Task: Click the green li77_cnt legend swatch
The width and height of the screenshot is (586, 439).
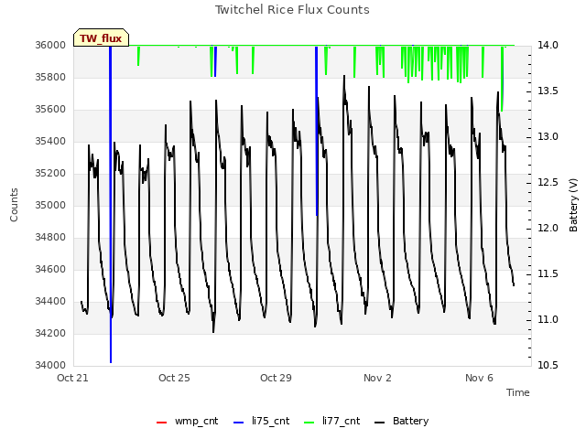Action: point(309,423)
